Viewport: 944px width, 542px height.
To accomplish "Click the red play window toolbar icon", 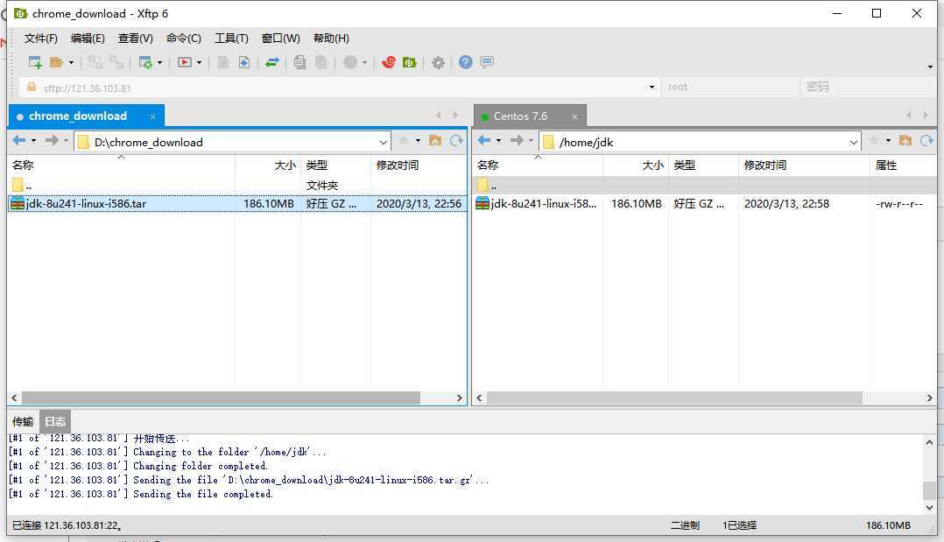I will click(185, 62).
